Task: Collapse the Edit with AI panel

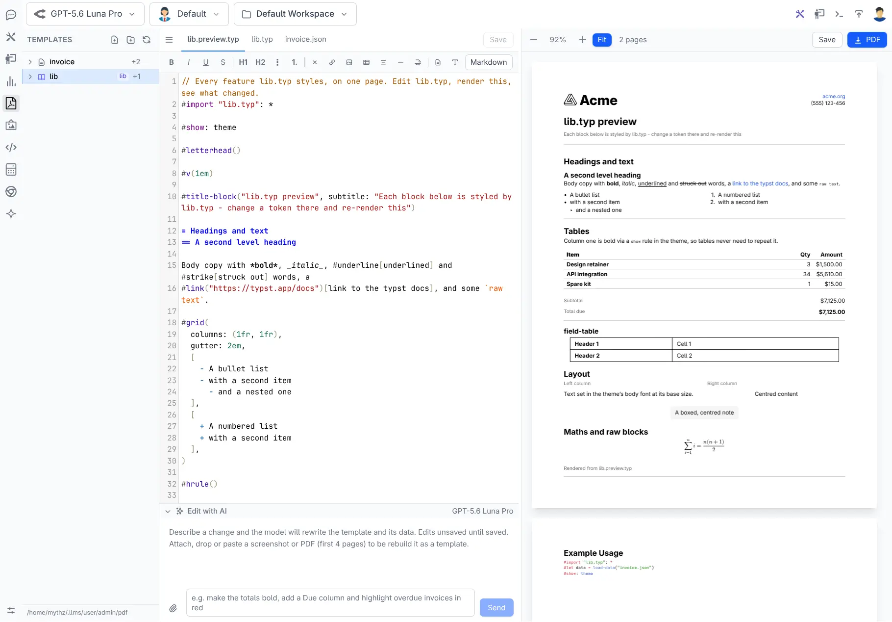Action: tap(168, 511)
